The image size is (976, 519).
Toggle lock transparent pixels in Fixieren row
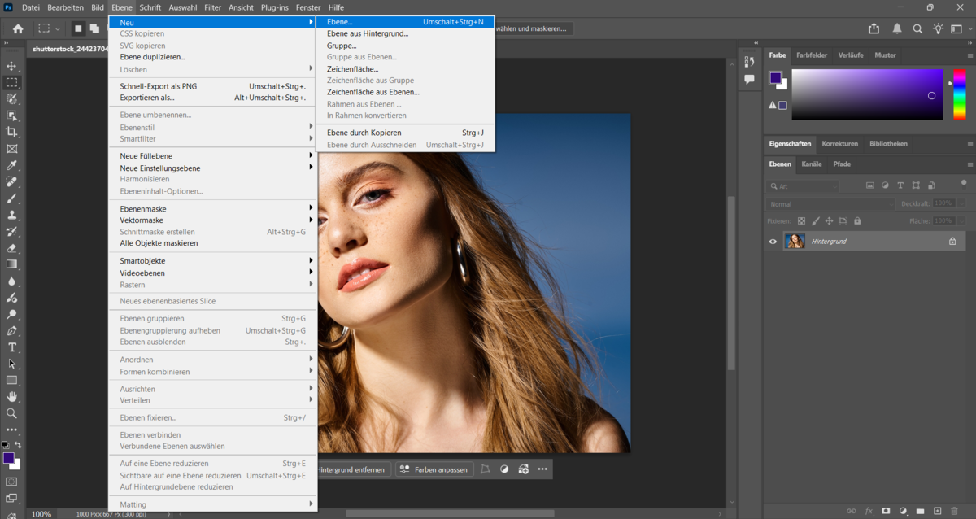800,220
